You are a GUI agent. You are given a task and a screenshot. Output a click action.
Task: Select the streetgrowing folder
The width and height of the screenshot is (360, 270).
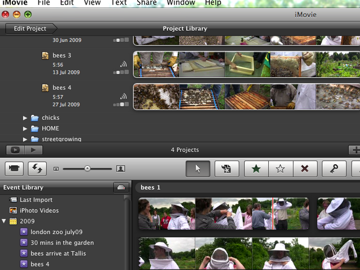coord(61,139)
